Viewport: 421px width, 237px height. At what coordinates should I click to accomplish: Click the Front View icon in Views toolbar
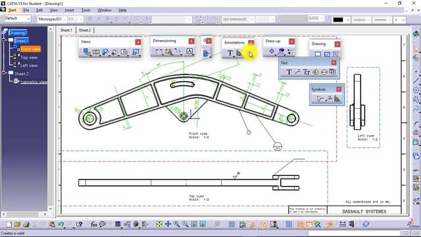click(x=87, y=52)
